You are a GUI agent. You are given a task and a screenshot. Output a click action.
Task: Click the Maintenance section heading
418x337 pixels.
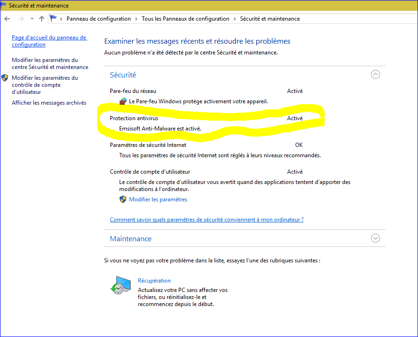coord(130,238)
